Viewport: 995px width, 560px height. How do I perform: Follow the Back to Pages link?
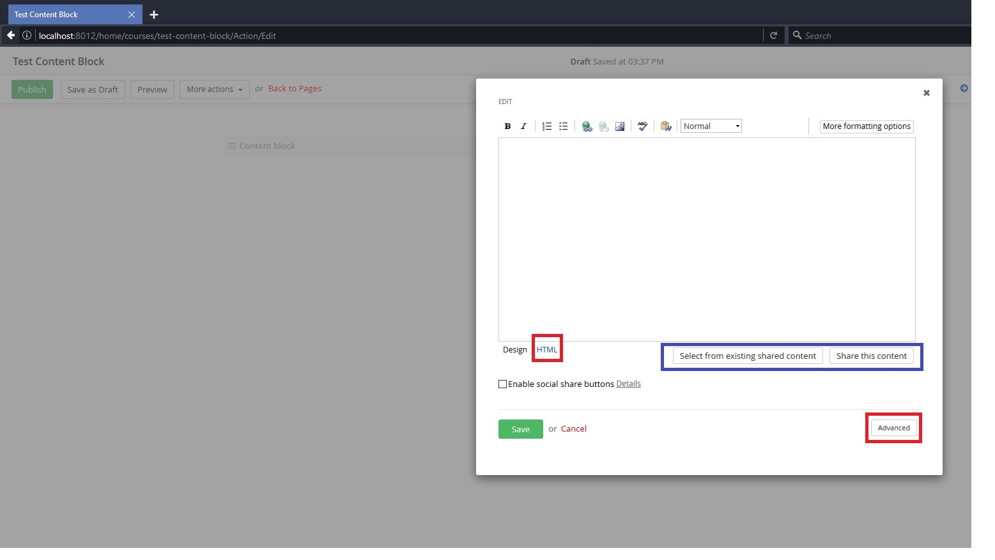(295, 89)
